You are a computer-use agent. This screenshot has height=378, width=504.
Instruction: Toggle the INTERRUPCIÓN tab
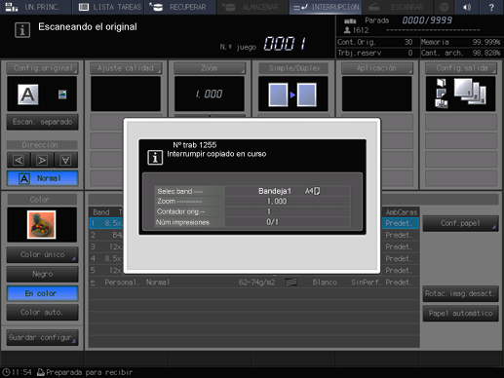point(326,7)
